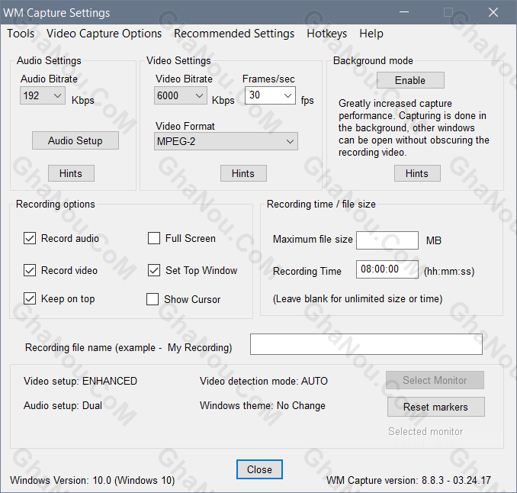Click the Recording file name field
517x493 pixels.
click(366, 344)
